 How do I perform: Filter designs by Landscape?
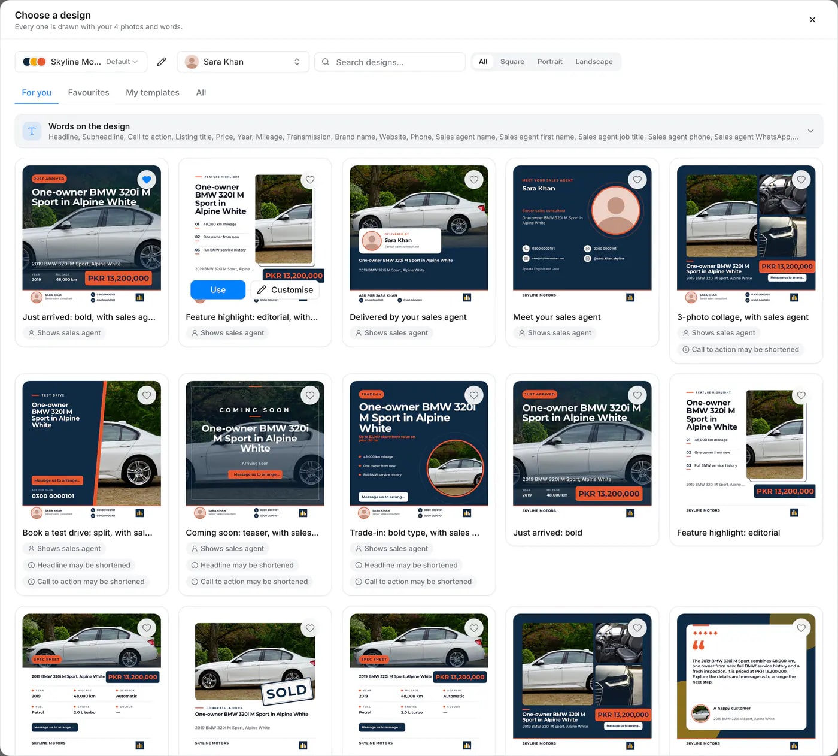coord(594,62)
